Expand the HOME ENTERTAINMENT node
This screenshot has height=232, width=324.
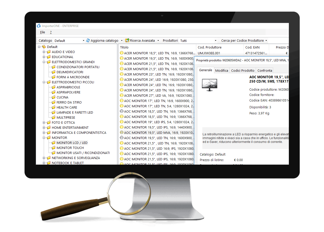[44, 127]
